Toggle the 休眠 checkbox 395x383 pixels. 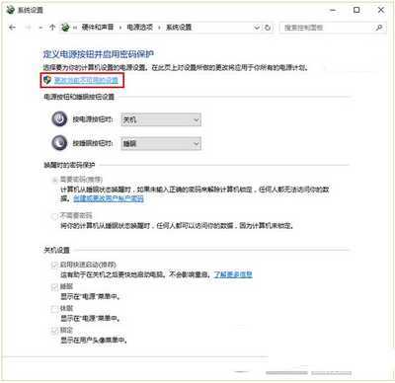[54, 309]
